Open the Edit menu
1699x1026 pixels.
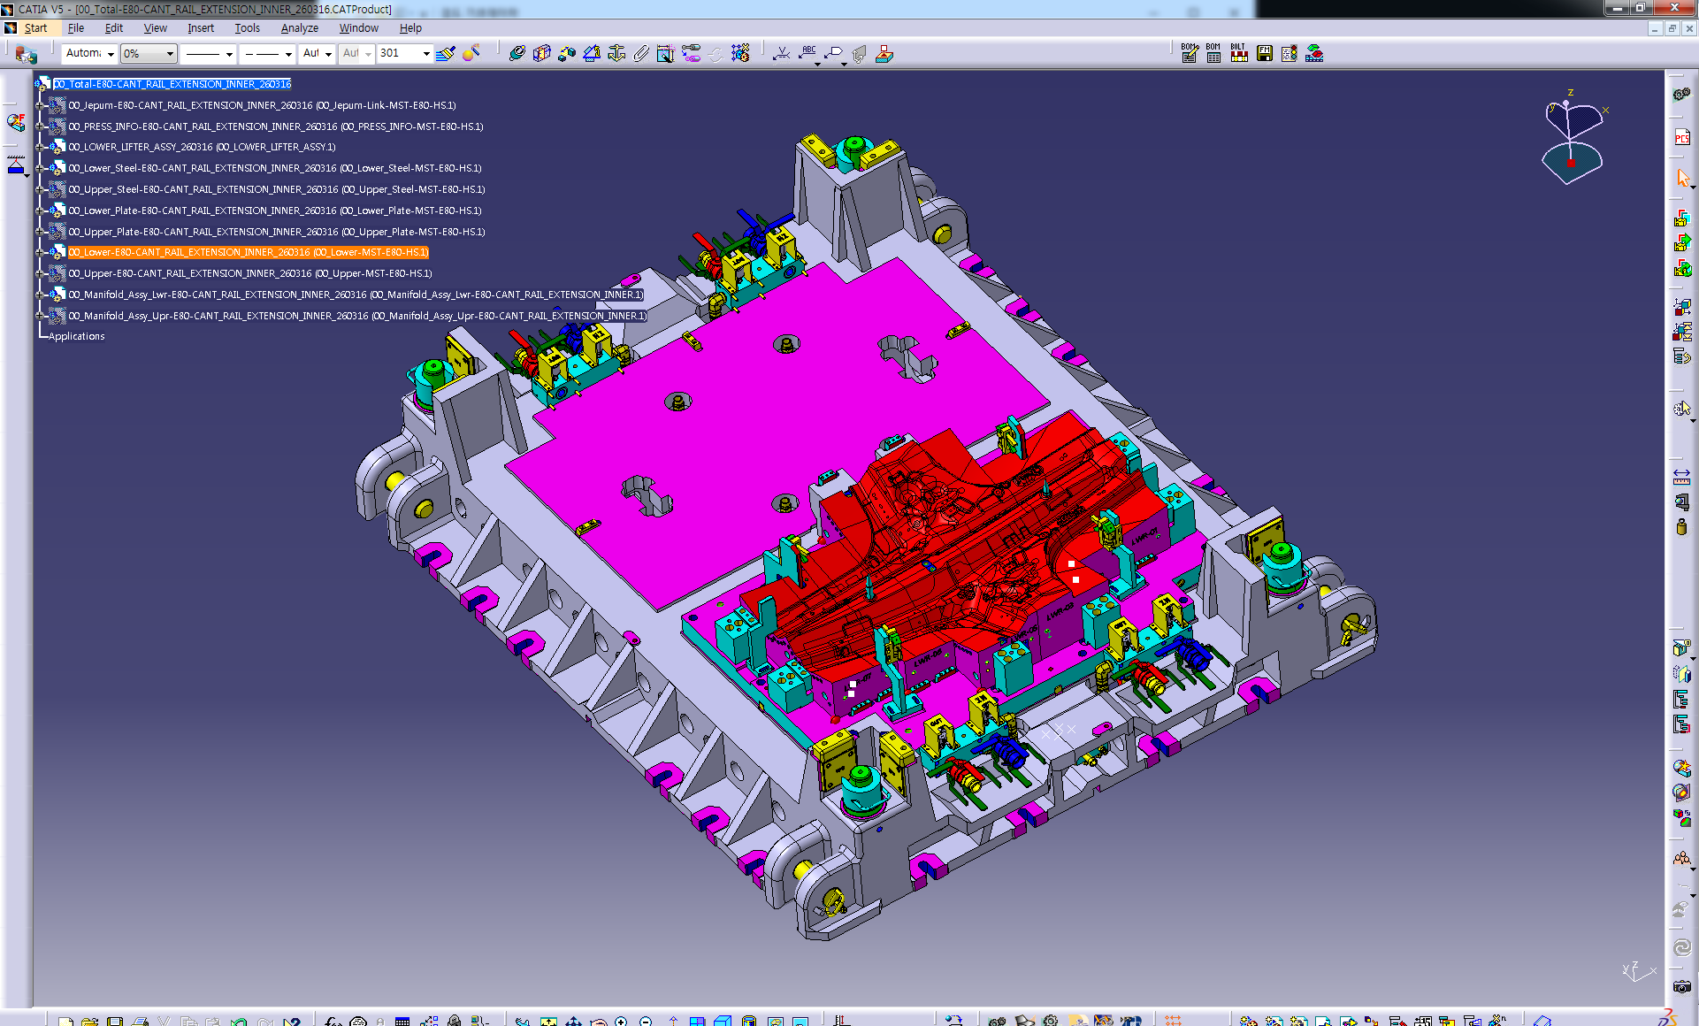point(114,28)
